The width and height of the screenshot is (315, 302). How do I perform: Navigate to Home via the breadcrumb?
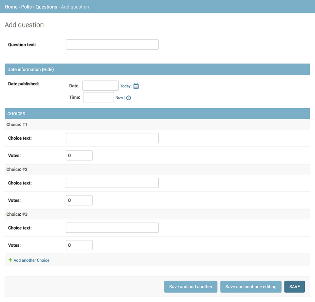(11, 6)
